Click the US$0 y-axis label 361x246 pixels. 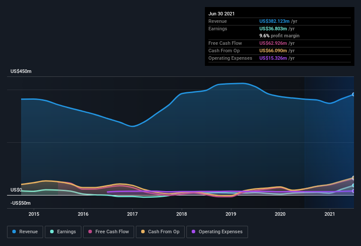tap(16, 190)
